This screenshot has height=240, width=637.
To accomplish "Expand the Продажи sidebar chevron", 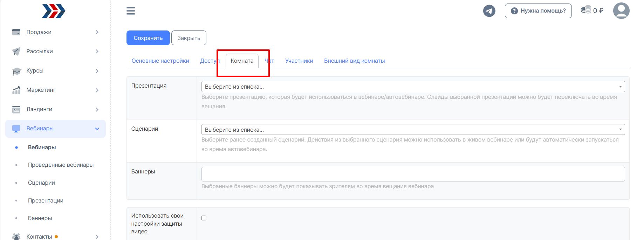I will pos(97,32).
